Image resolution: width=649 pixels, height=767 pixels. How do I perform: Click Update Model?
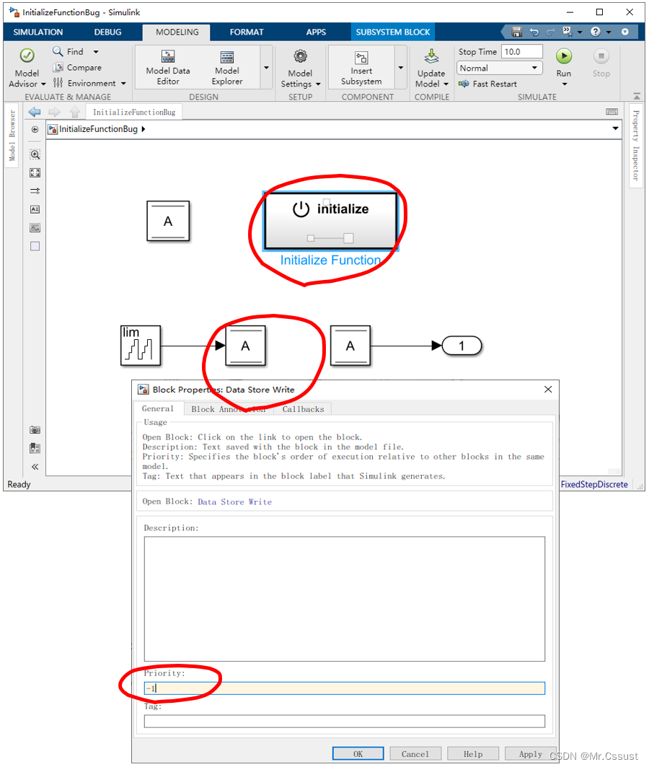[431, 68]
